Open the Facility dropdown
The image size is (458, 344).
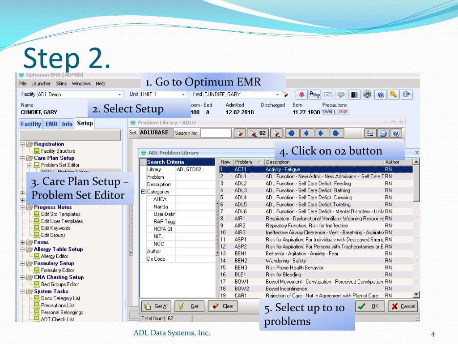(119, 95)
